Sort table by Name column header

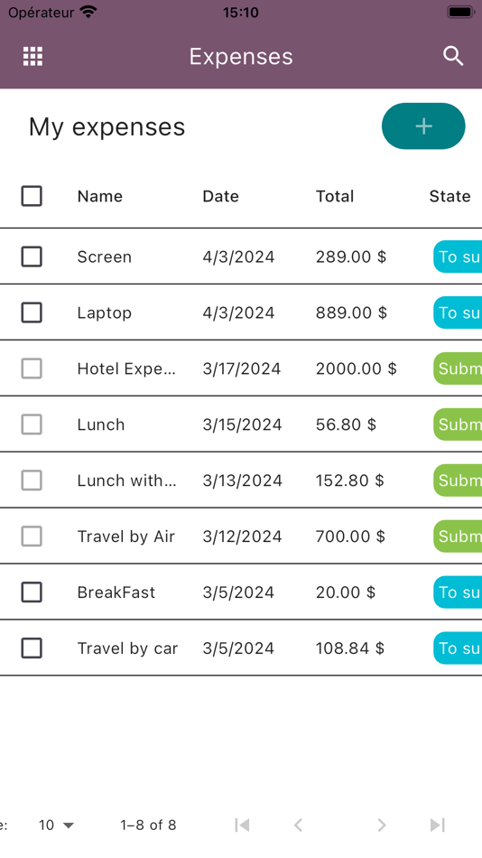tap(100, 196)
